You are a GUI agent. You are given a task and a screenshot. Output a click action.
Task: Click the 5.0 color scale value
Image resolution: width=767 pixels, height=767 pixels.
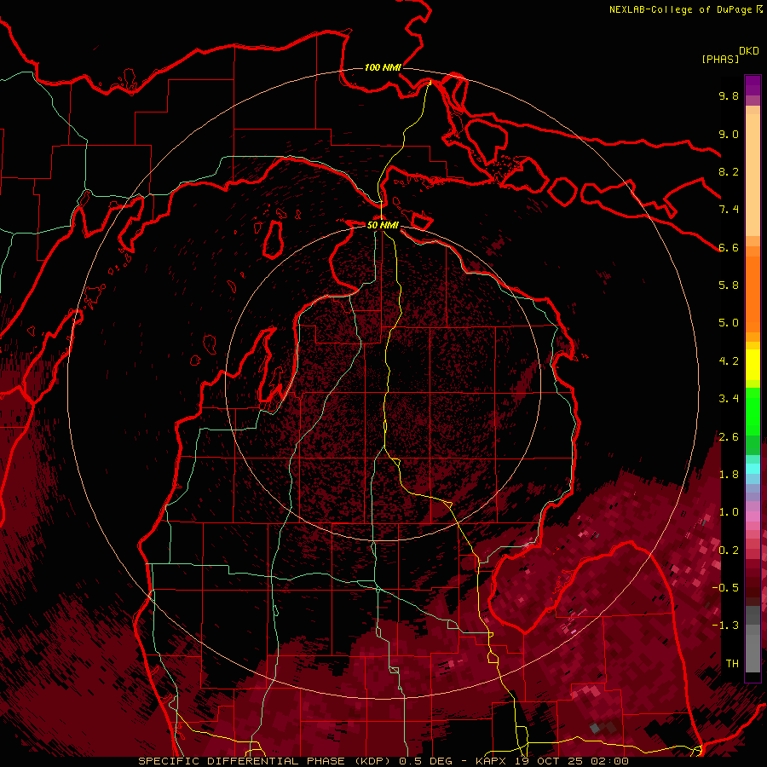(x=729, y=323)
